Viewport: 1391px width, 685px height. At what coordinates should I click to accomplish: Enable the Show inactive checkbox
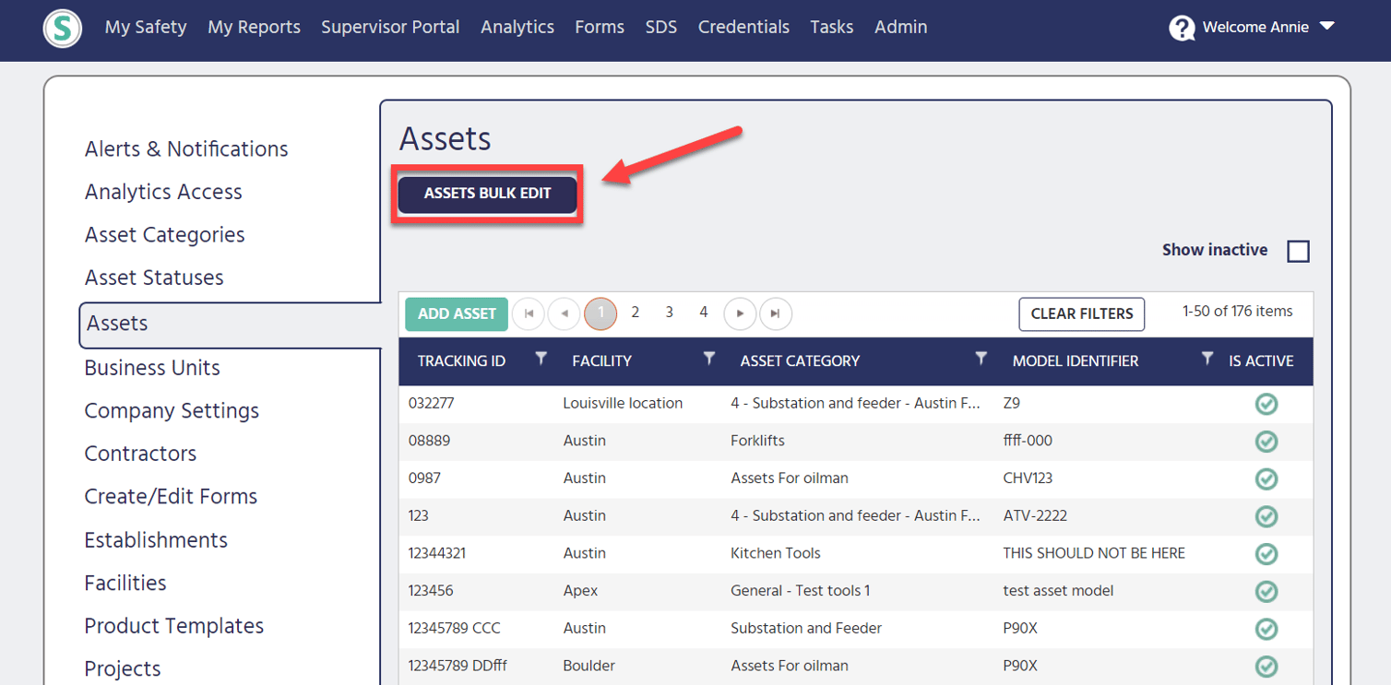(1298, 251)
